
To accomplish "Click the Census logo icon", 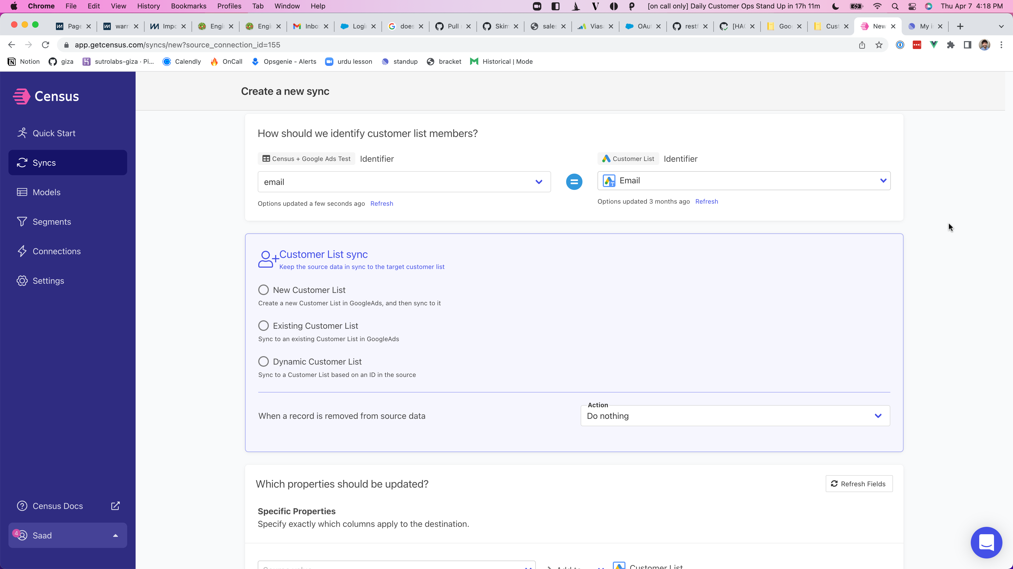I will [21, 96].
